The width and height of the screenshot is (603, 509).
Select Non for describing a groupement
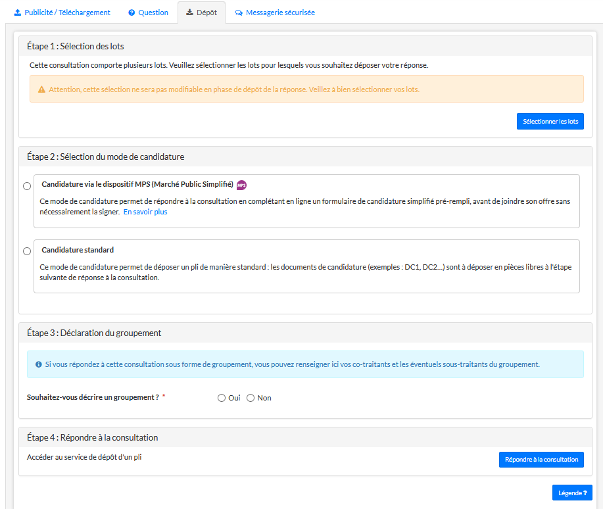point(251,398)
